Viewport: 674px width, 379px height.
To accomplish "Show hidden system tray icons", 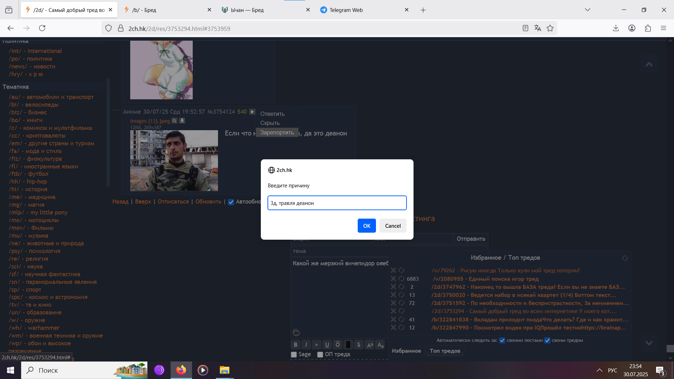I will point(600,370).
